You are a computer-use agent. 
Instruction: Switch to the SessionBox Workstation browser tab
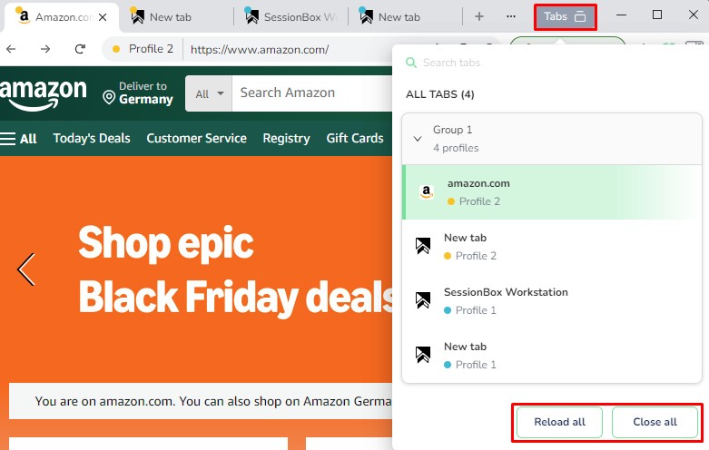pyautogui.click(x=290, y=17)
